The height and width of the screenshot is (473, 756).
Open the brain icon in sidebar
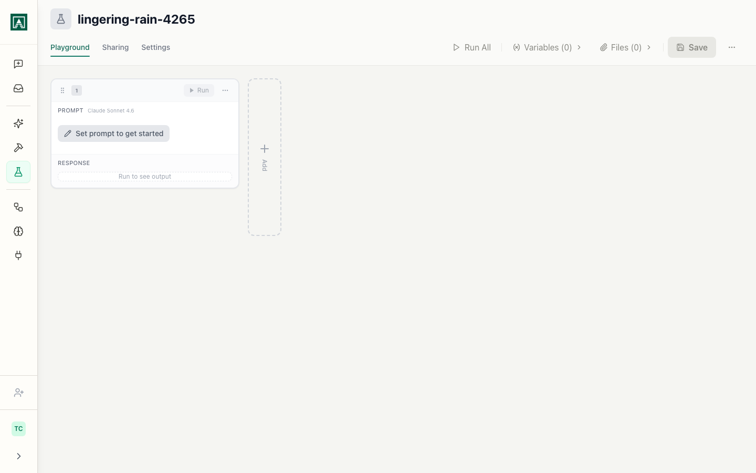(18, 231)
